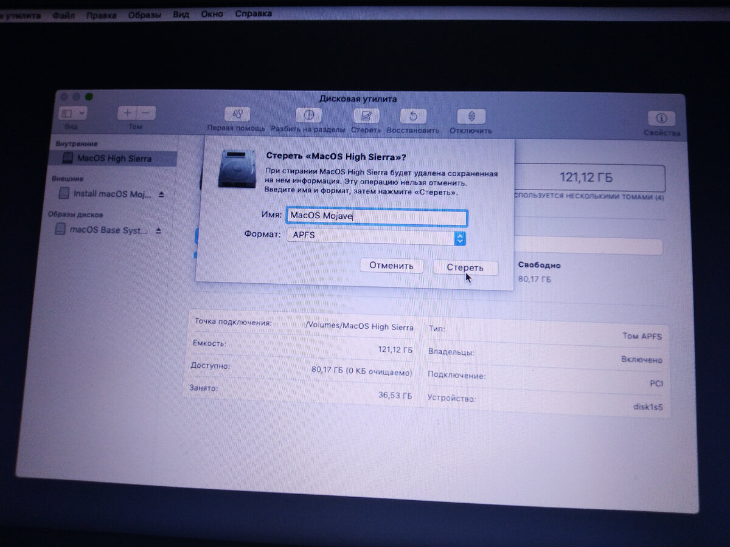This screenshot has height=547, width=730.
Task: Select MacOS High Sierra in sidebar
Action: (113, 159)
